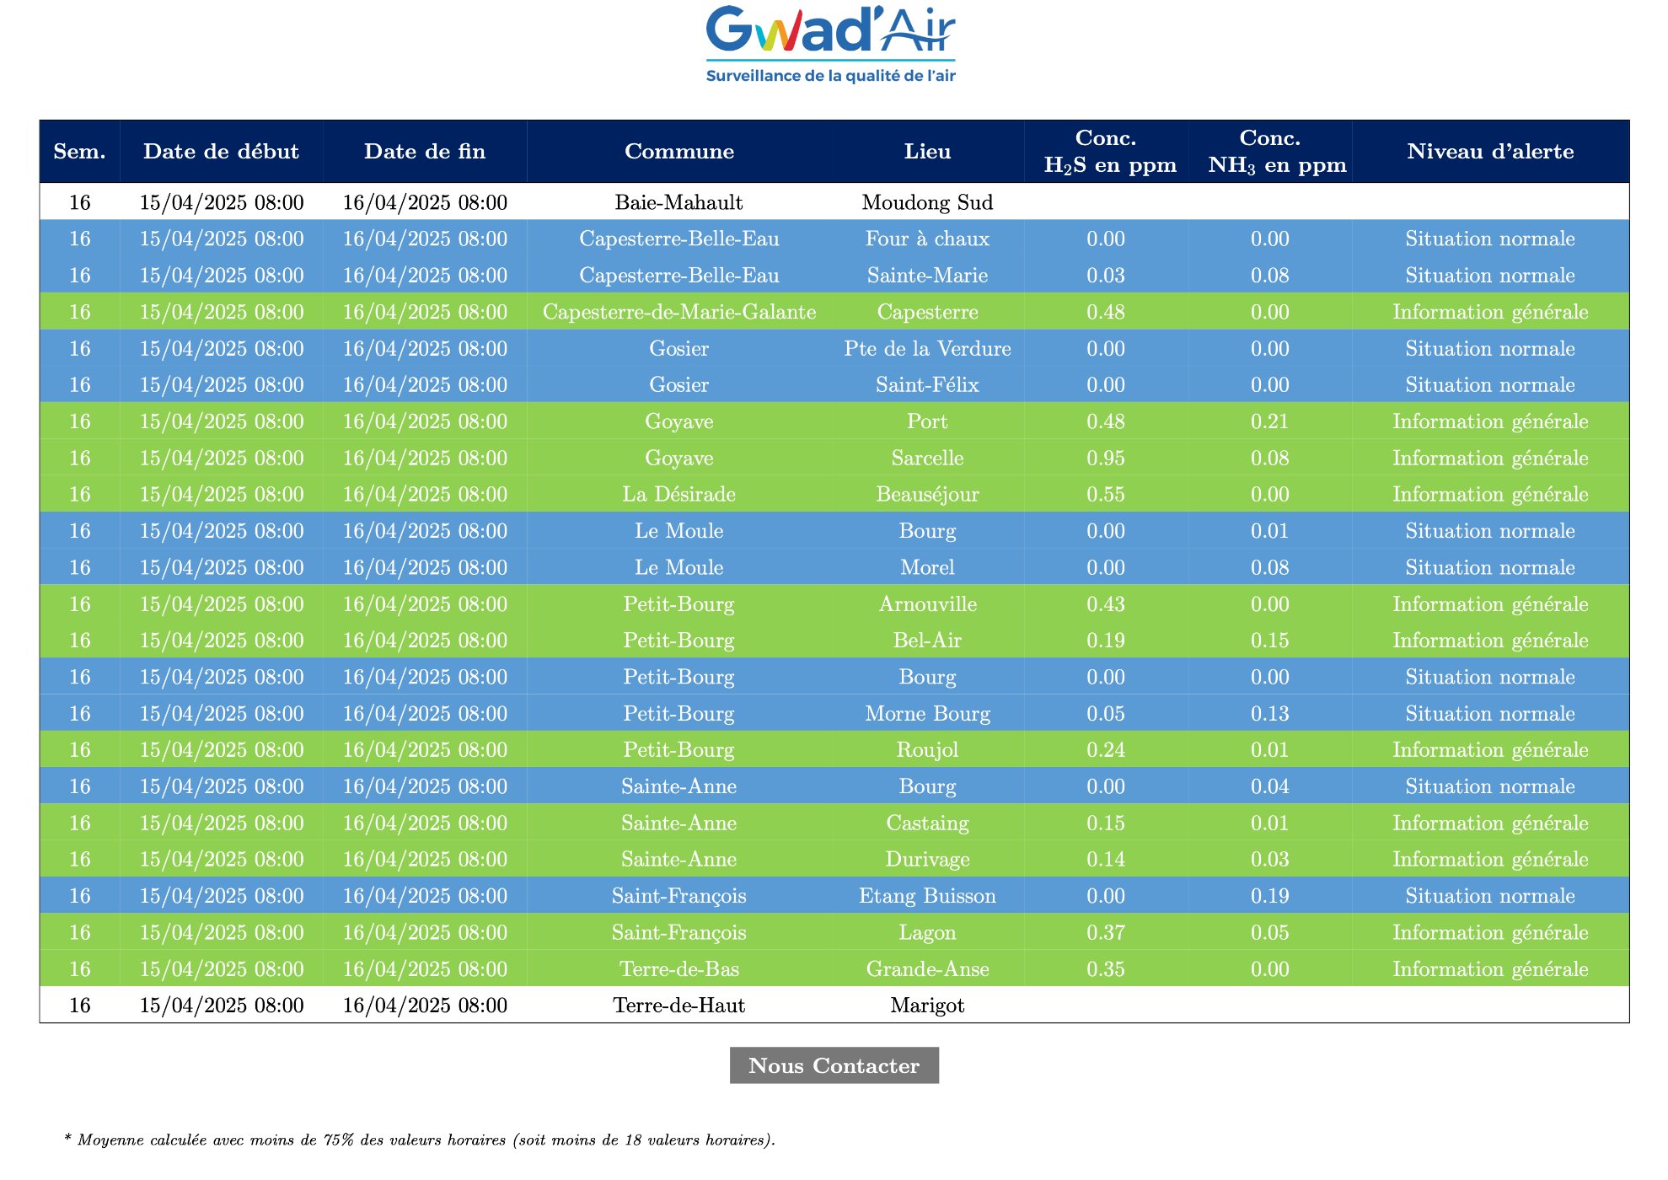
Task: Select the Marigot location cell
Action: [x=927, y=1006]
